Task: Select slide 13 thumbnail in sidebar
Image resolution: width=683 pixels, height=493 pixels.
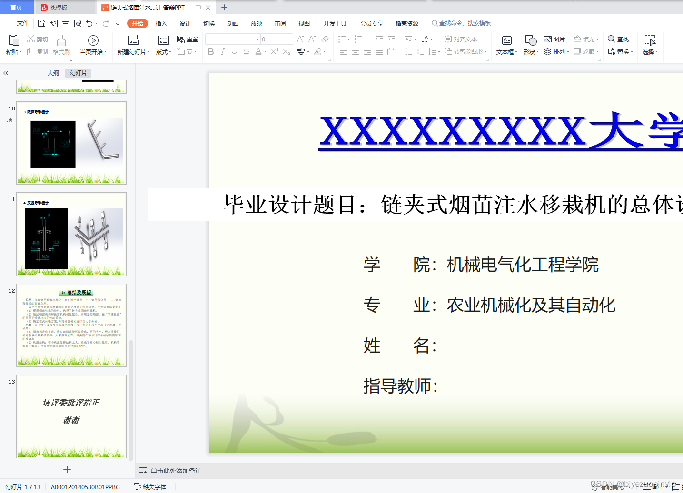Action: coord(71,416)
